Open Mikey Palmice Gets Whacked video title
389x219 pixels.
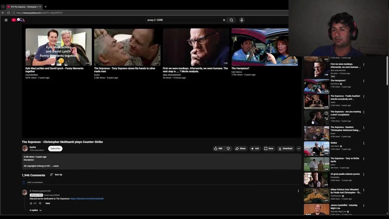346,191
